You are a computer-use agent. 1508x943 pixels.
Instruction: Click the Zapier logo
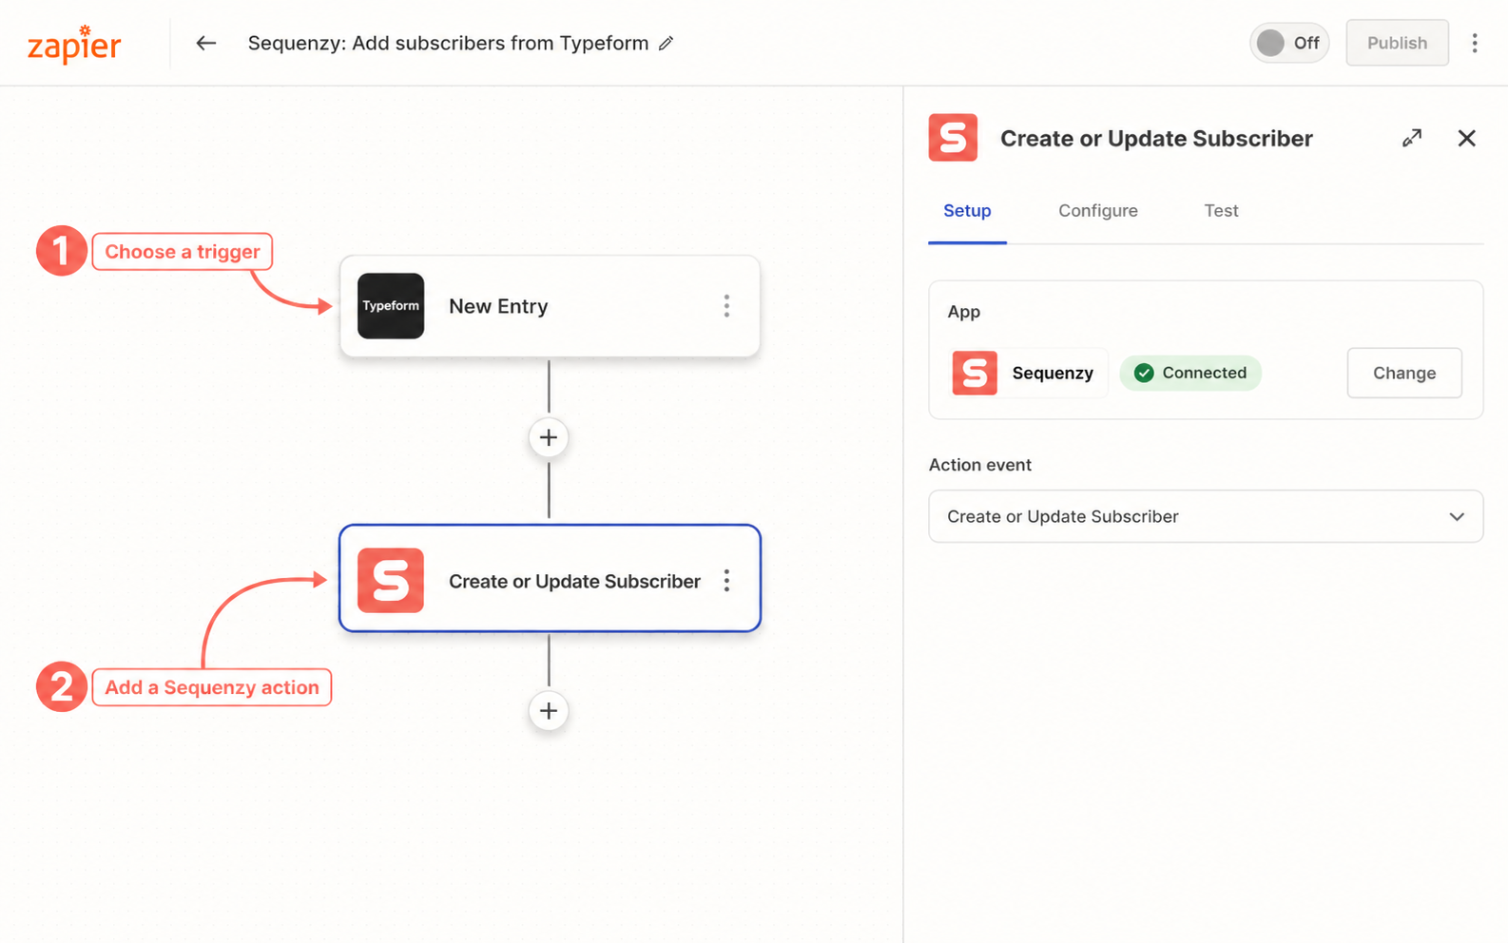pos(74,44)
